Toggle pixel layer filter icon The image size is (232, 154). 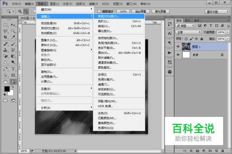tap(200, 26)
